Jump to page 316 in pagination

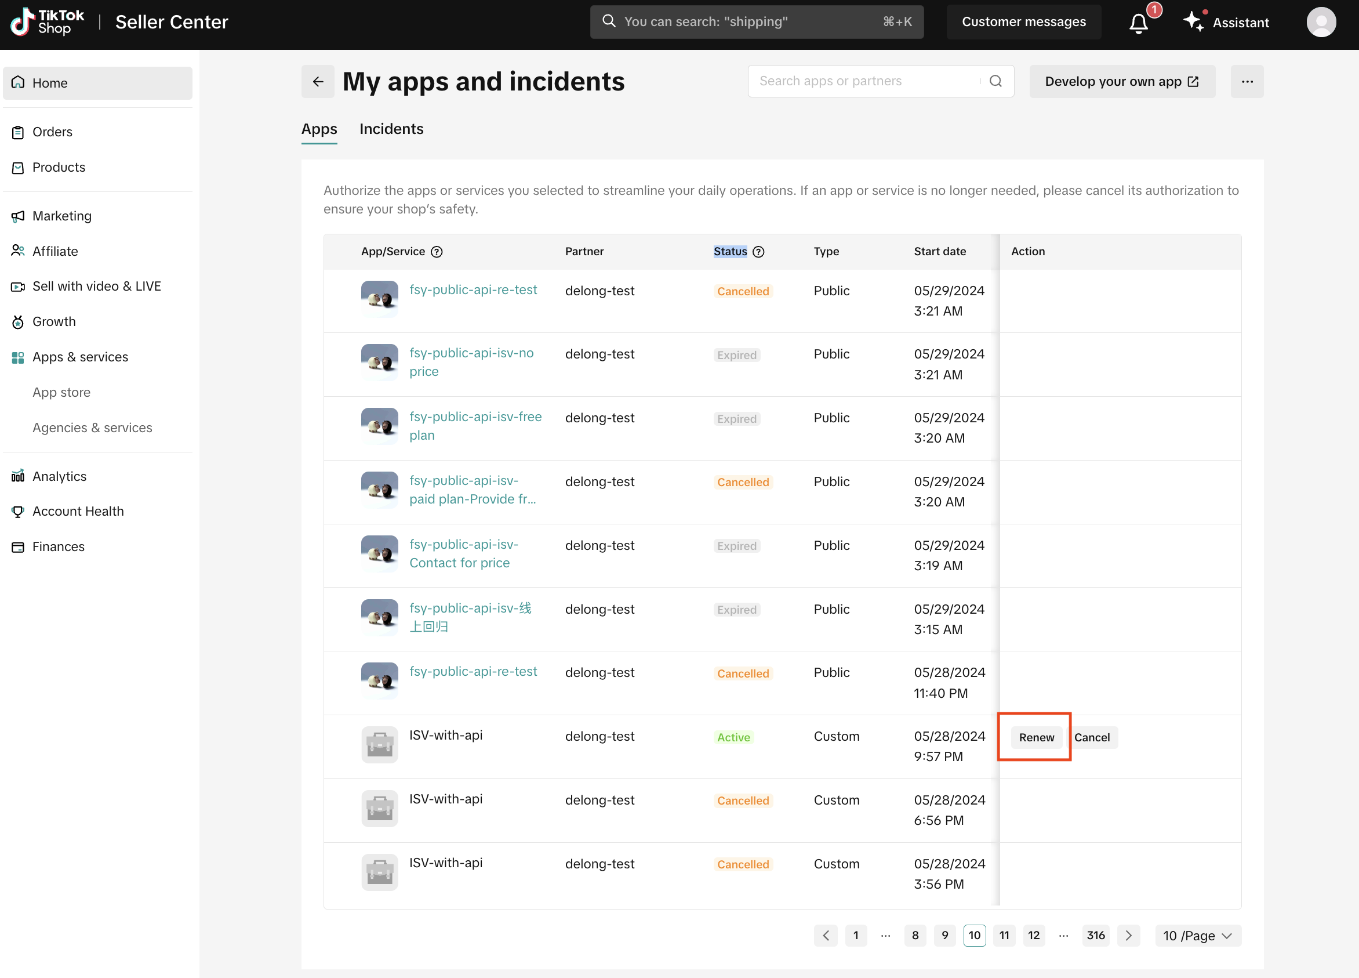[1095, 936]
